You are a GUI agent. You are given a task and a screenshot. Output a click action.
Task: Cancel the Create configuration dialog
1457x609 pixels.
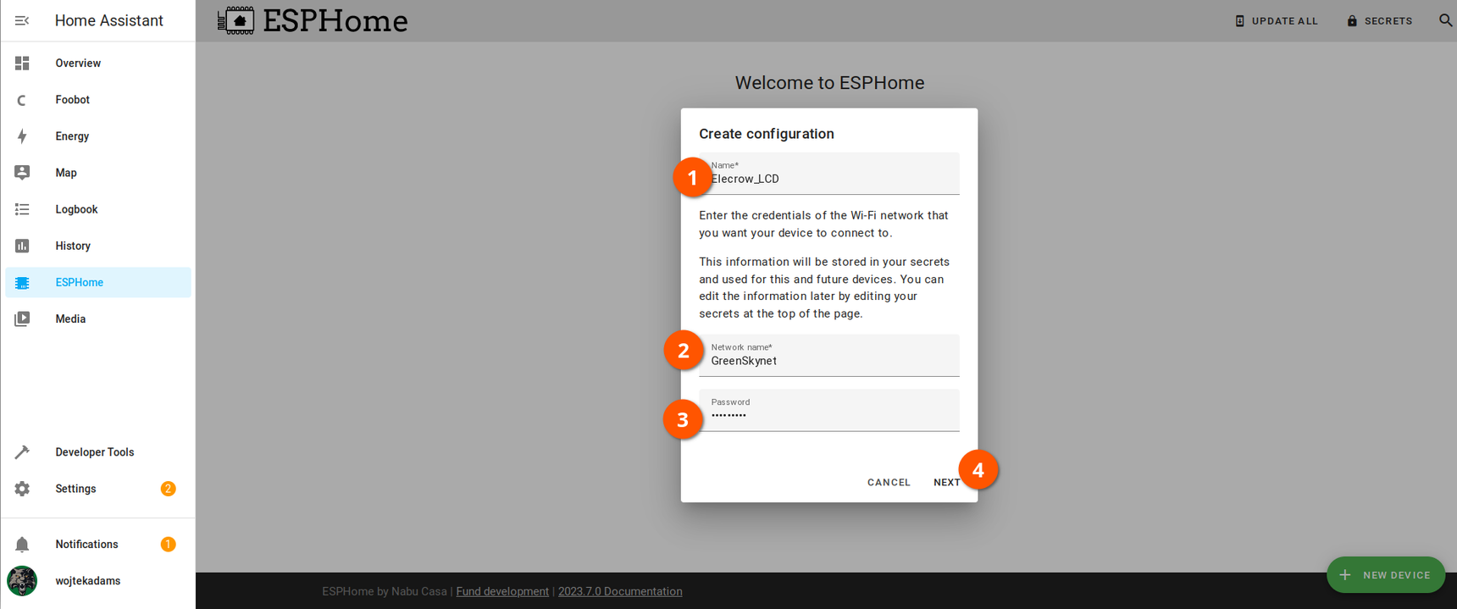tap(889, 483)
